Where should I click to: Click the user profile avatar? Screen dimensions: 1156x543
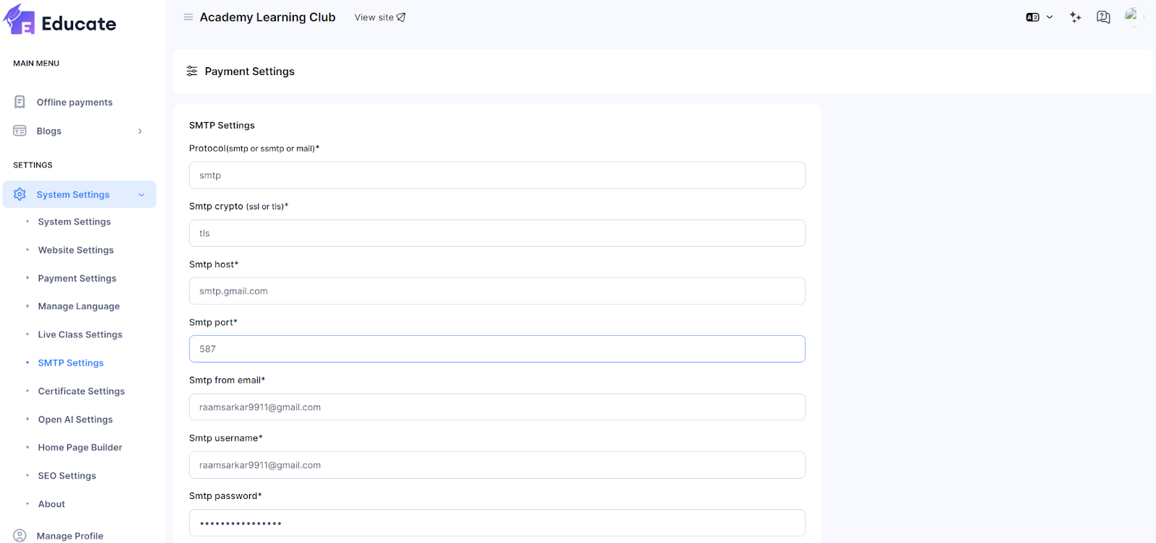1132,16
